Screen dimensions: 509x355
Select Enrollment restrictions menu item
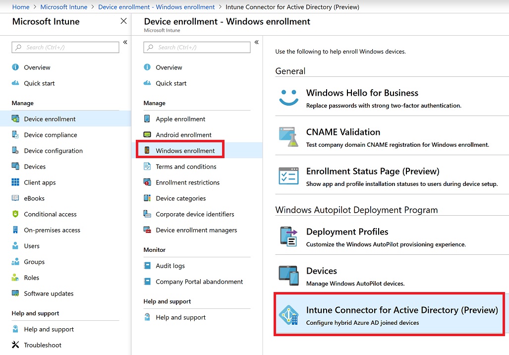point(197,182)
